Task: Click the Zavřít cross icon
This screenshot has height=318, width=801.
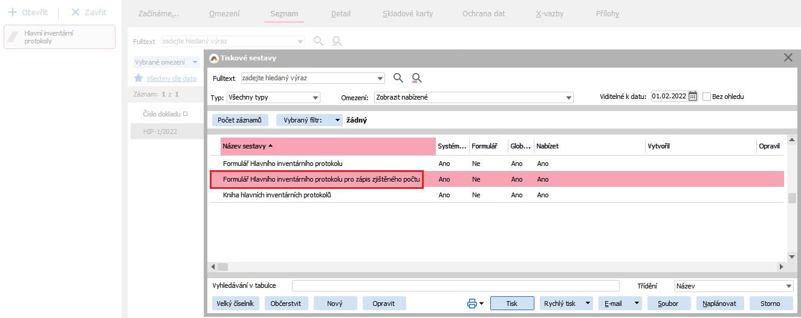Action: 75,13
